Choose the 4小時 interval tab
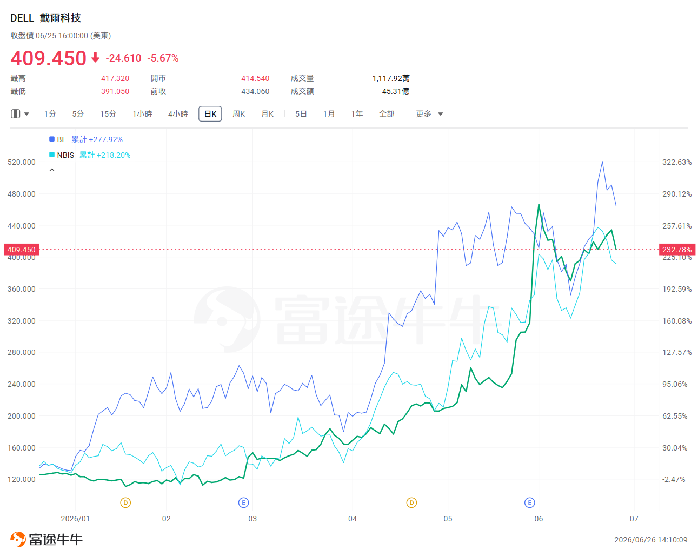The height and width of the screenshot is (557, 698). pyautogui.click(x=178, y=114)
